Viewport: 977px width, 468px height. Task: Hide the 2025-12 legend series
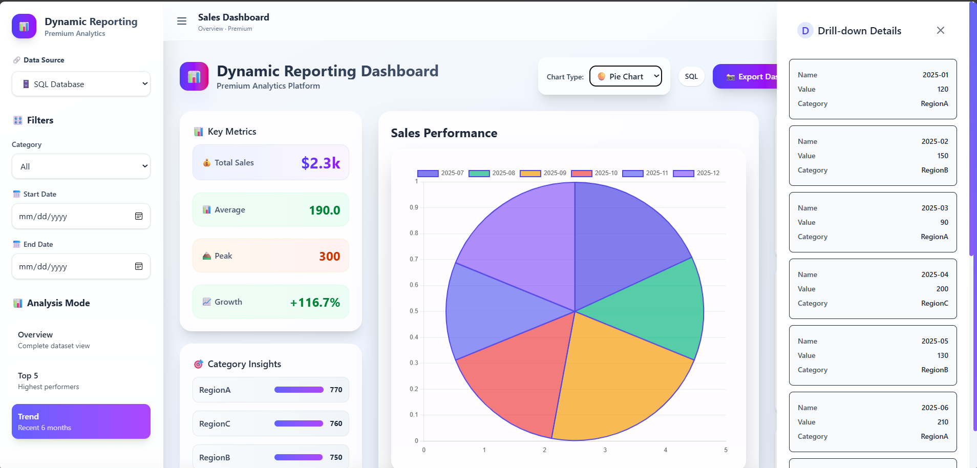pos(696,173)
